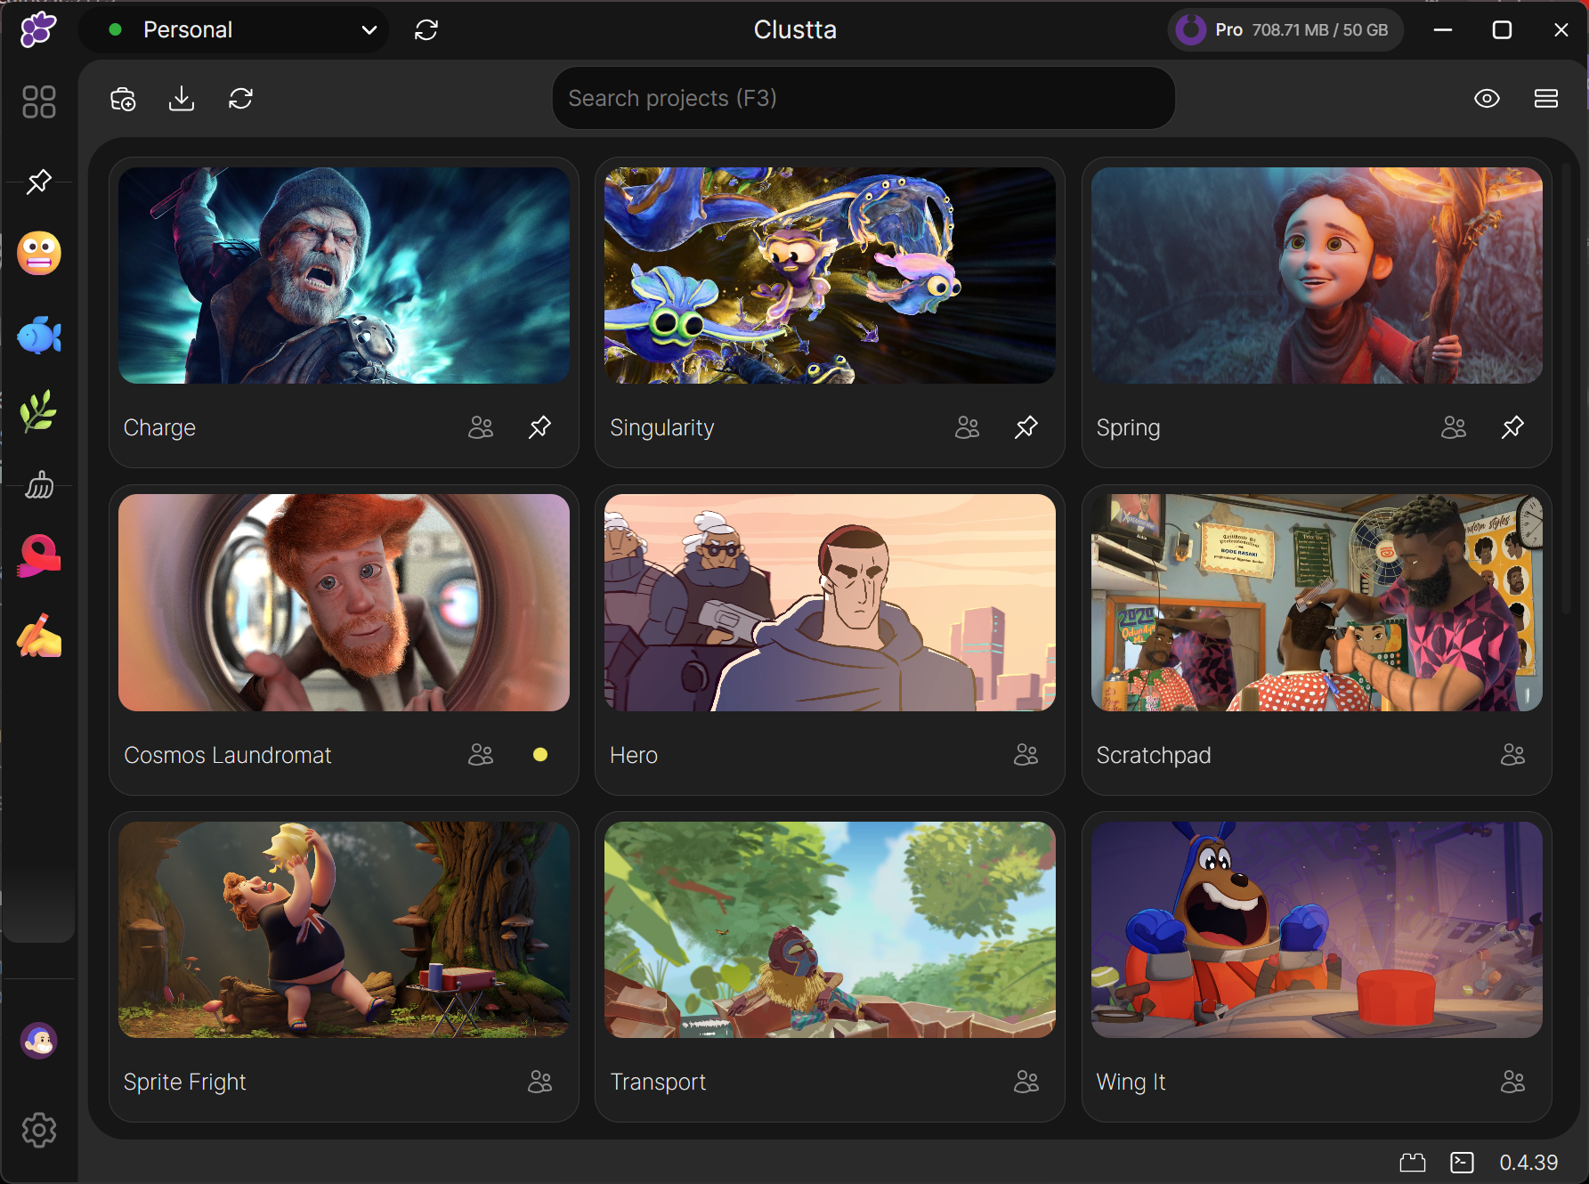Image resolution: width=1589 pixels, height=1184 pixels.
Task: Open the Singularity project thumbnail
Action: click(x=830, y=276)
